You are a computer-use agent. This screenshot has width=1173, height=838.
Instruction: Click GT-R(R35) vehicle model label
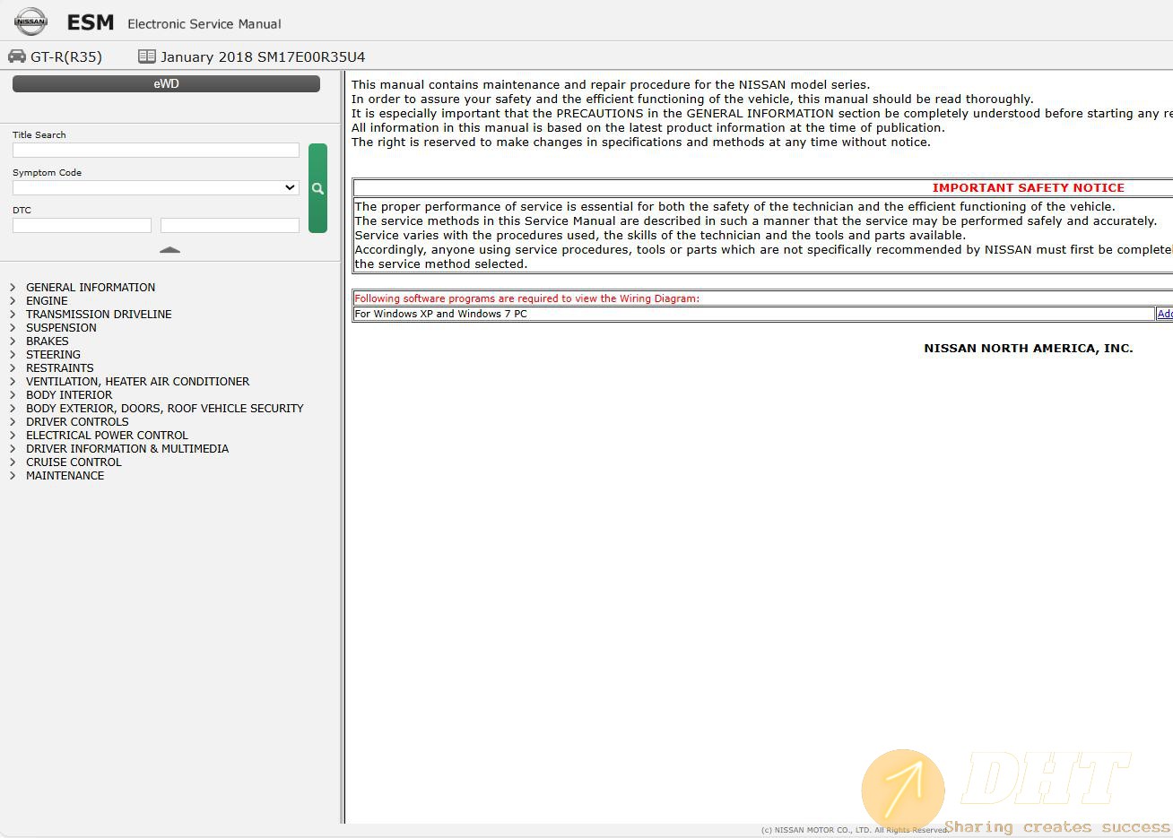66,56
